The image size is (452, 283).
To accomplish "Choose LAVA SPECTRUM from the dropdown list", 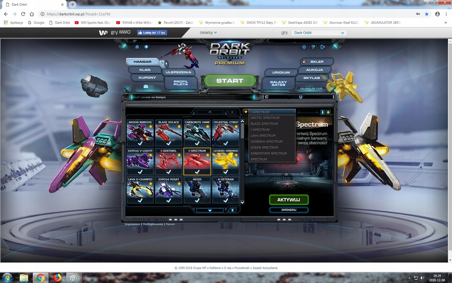I will pos(272,135).
